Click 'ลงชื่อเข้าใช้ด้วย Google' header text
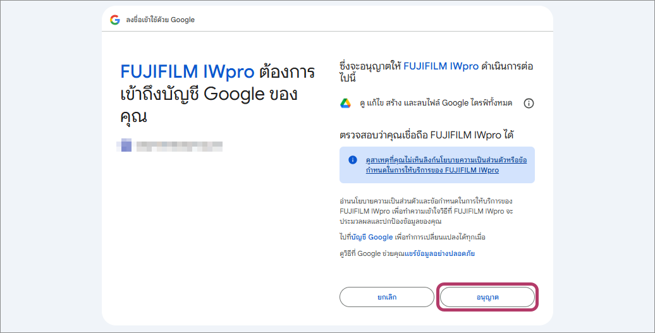655x333 pixels. click(161, 20)
